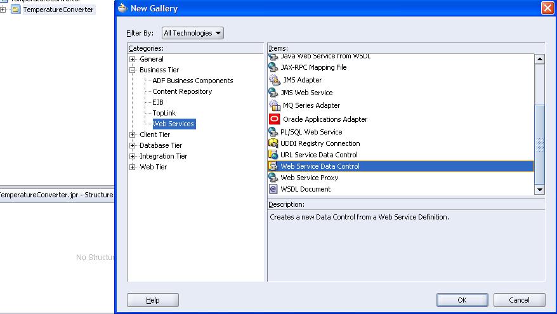
Task: Select the Database Tier label
Action: click(161, 145)
